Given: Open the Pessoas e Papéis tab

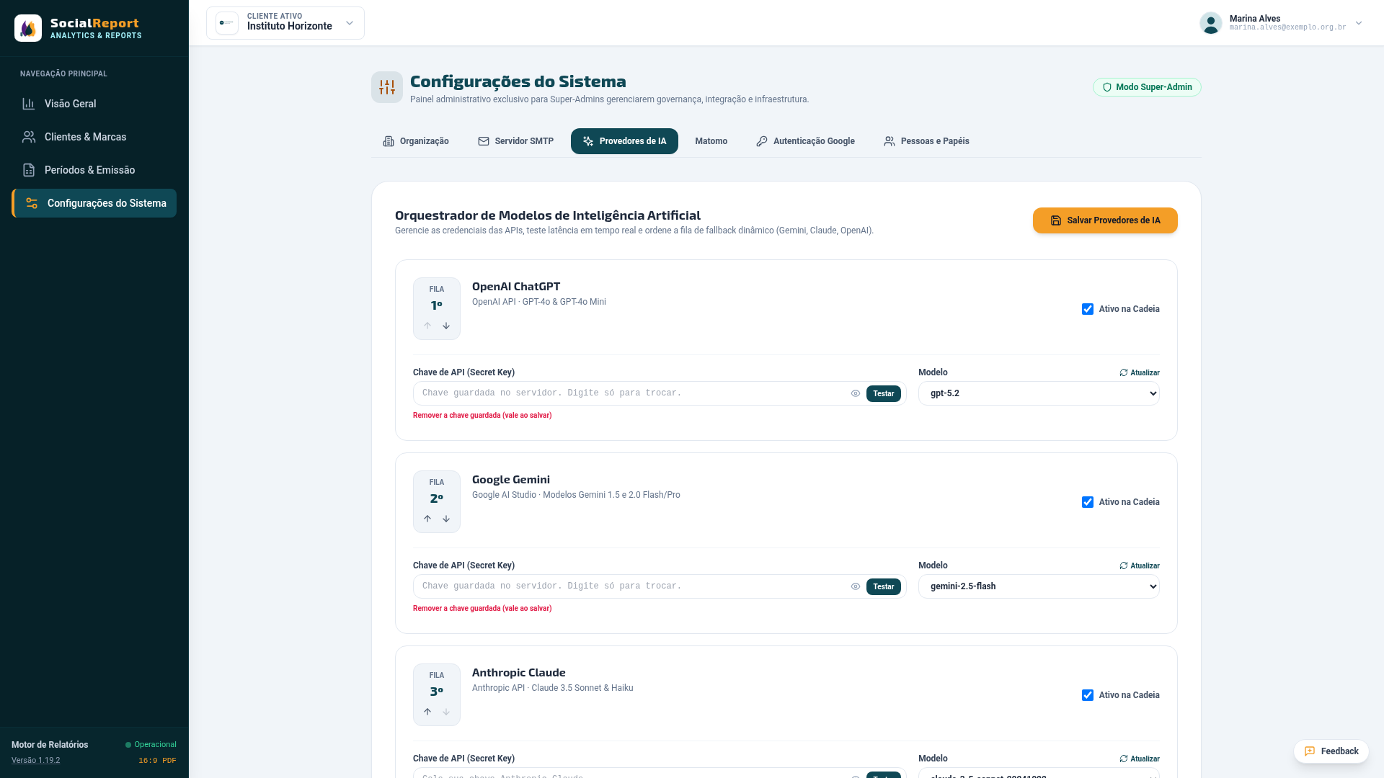Looking at the screenshot, I should coord(926,141).
